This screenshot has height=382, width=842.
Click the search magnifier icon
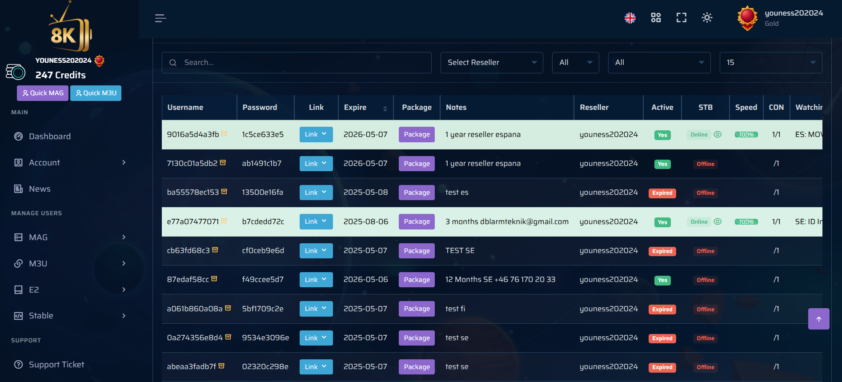(x=173, y=63)
